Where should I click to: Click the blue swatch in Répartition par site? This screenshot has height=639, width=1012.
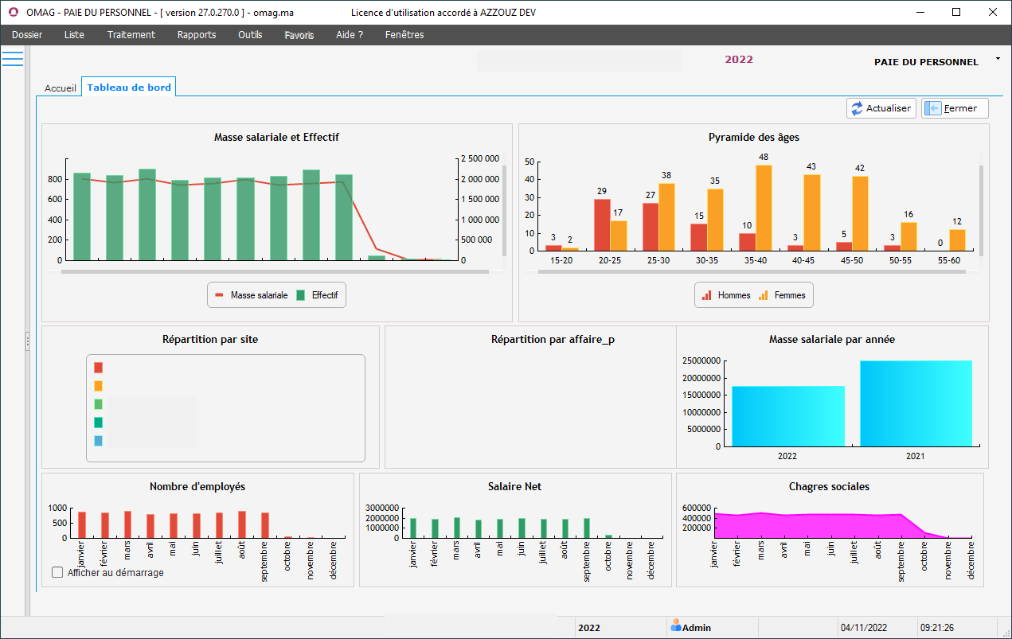(x=98, y=441)
